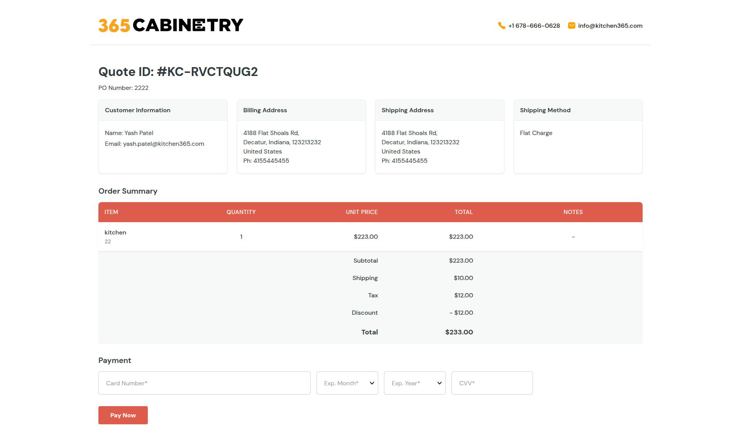Click the Quote ID heading text
Screen dimensions: 741x432
[x=178, y=72]
